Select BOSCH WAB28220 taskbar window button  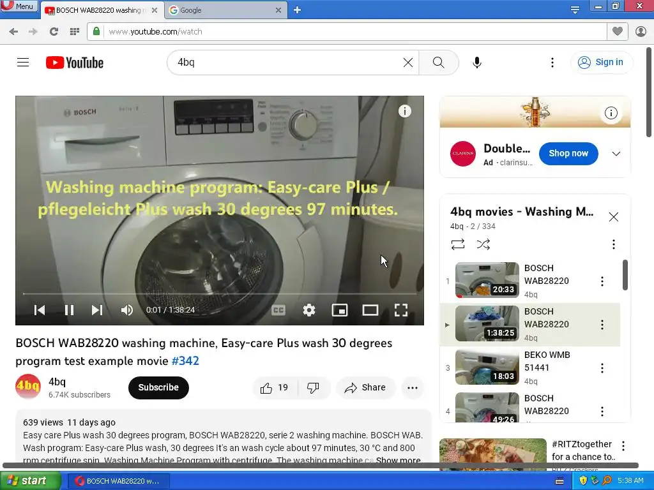point(118,481)
